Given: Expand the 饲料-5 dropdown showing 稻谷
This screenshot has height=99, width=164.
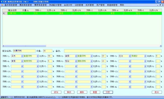Looking at the screenshot, I should (76, 61).
